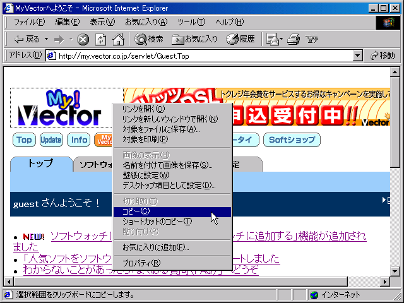
Task: Click the Forward arrow toolbar button
Action: (x=59, y=39)
